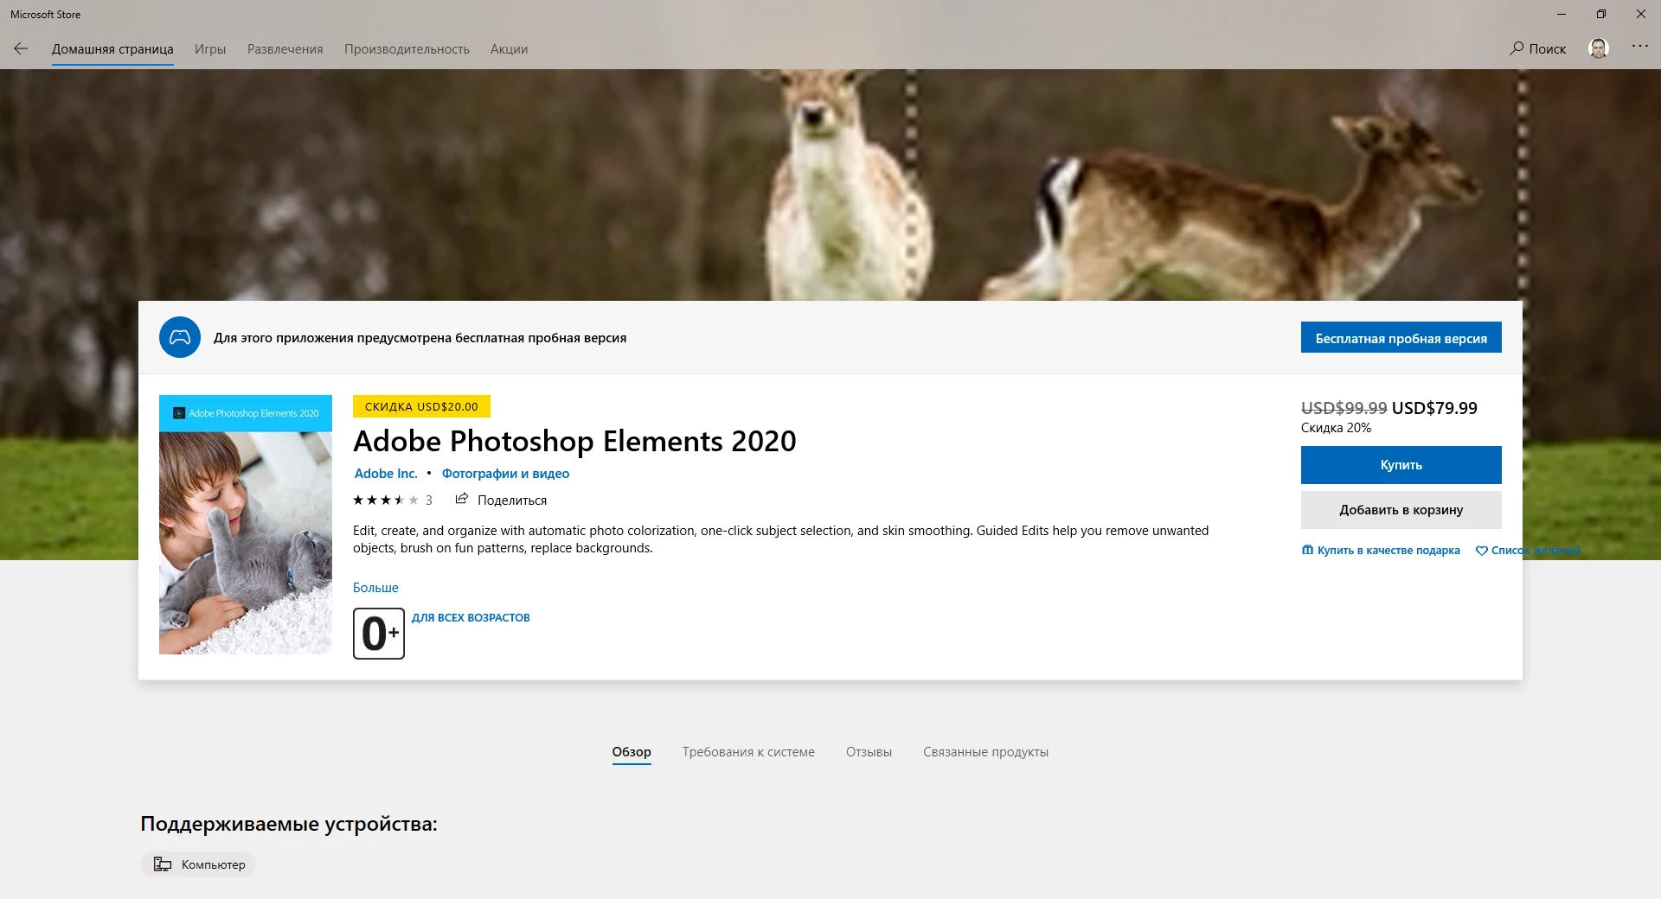Open the user profile avatar
1661x899 pixels.
1599,48
